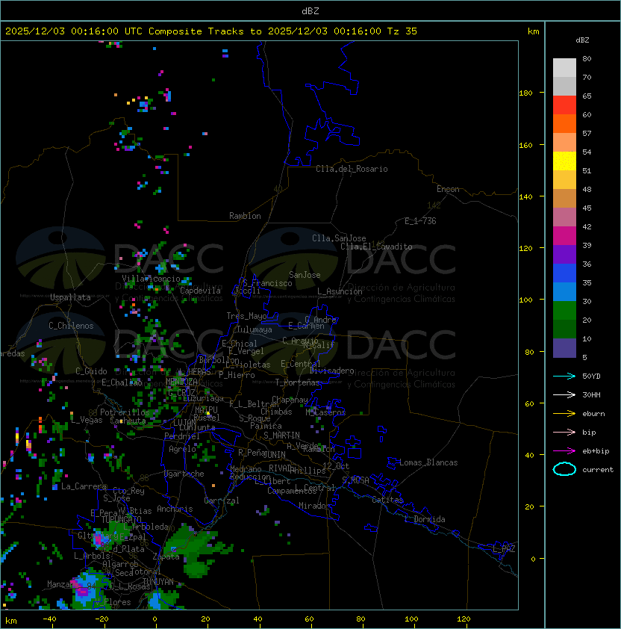The width and height of the screenshot is (621, 629).
Task: Click the 65 dBZ red color swatch
Action: click(x=564, y=105)
